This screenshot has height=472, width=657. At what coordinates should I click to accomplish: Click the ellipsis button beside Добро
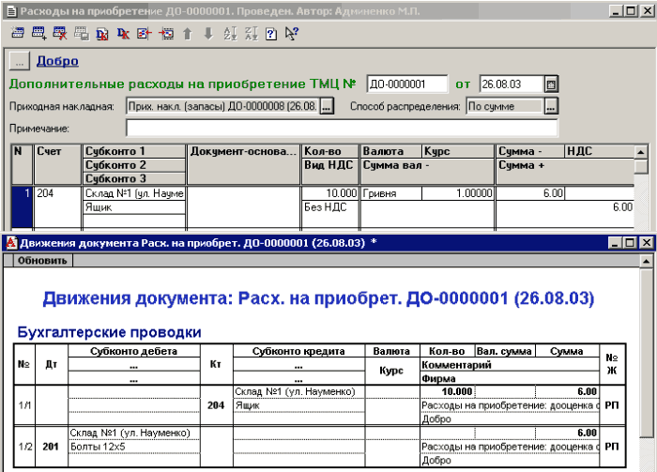20,61
